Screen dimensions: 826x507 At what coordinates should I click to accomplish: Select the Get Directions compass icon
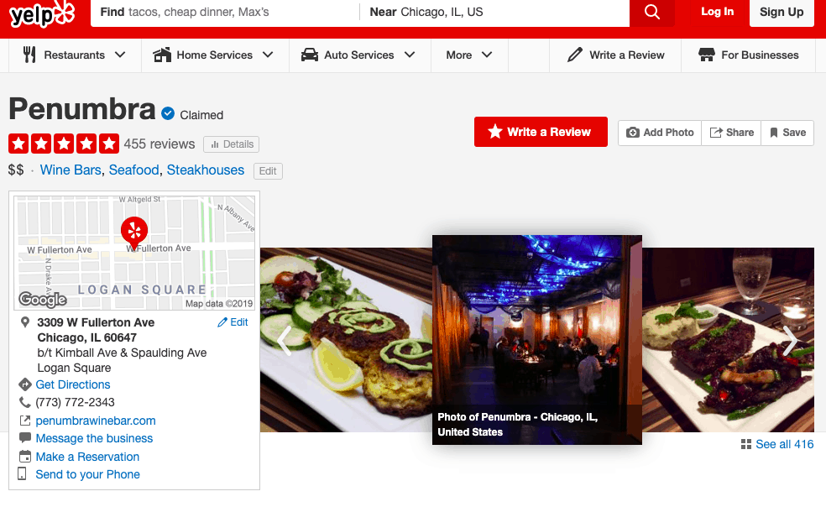24,384
